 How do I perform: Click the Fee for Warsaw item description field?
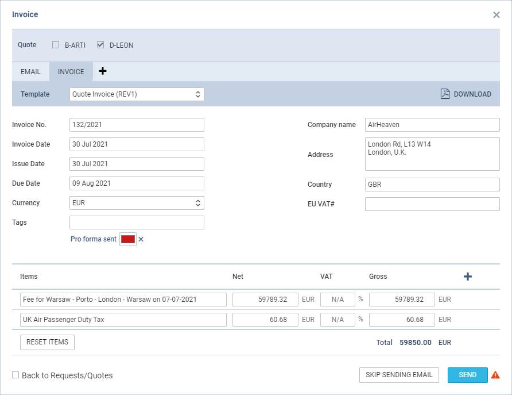click(123, 300)
